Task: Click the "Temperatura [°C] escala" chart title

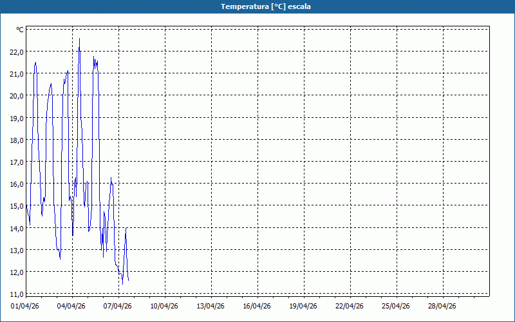Action: point(257,6)
